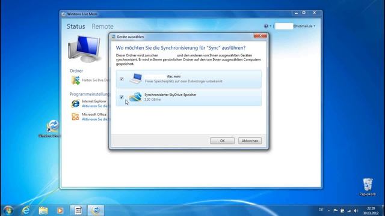Click the DE language indicator
This screenshot has height=216, width=385.
pos(321,210)
